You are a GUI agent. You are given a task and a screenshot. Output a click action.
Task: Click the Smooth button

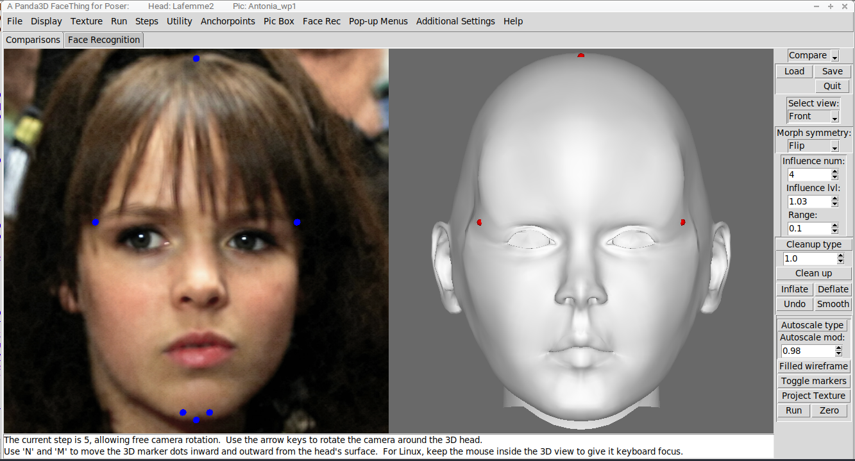833,304
